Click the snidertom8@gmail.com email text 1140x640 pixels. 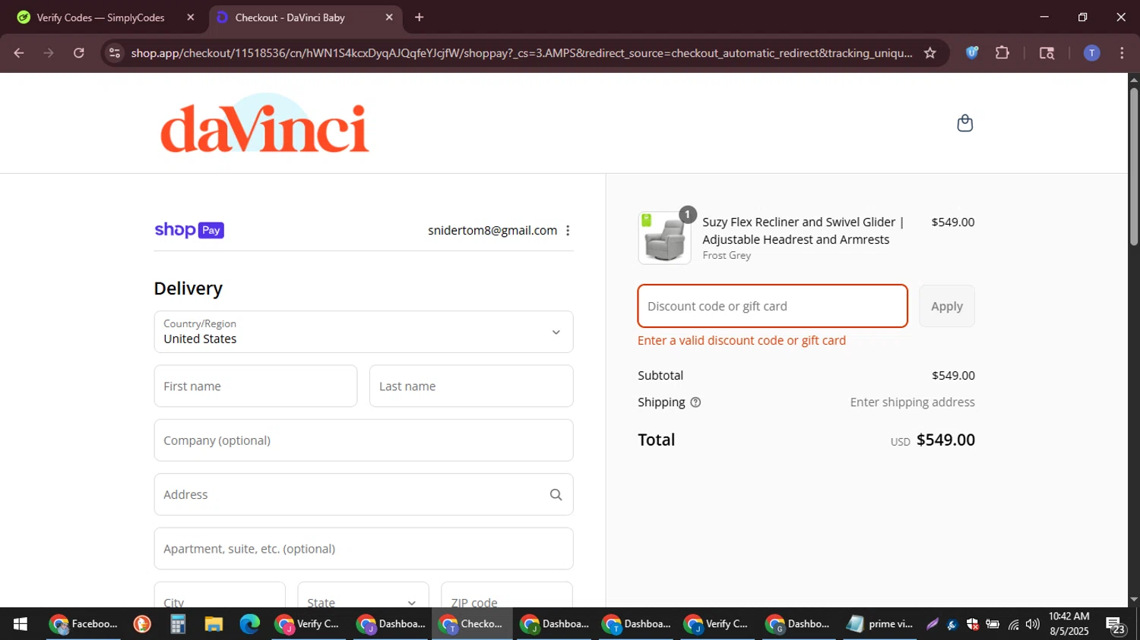tap(492, 230)
